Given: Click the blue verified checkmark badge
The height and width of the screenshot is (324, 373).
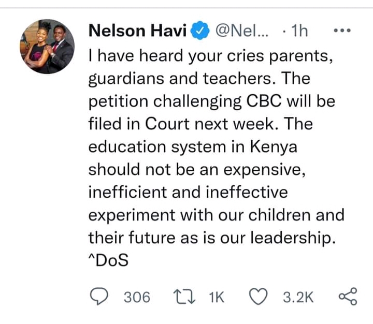Looking at the screenshot, I should 200,31.
